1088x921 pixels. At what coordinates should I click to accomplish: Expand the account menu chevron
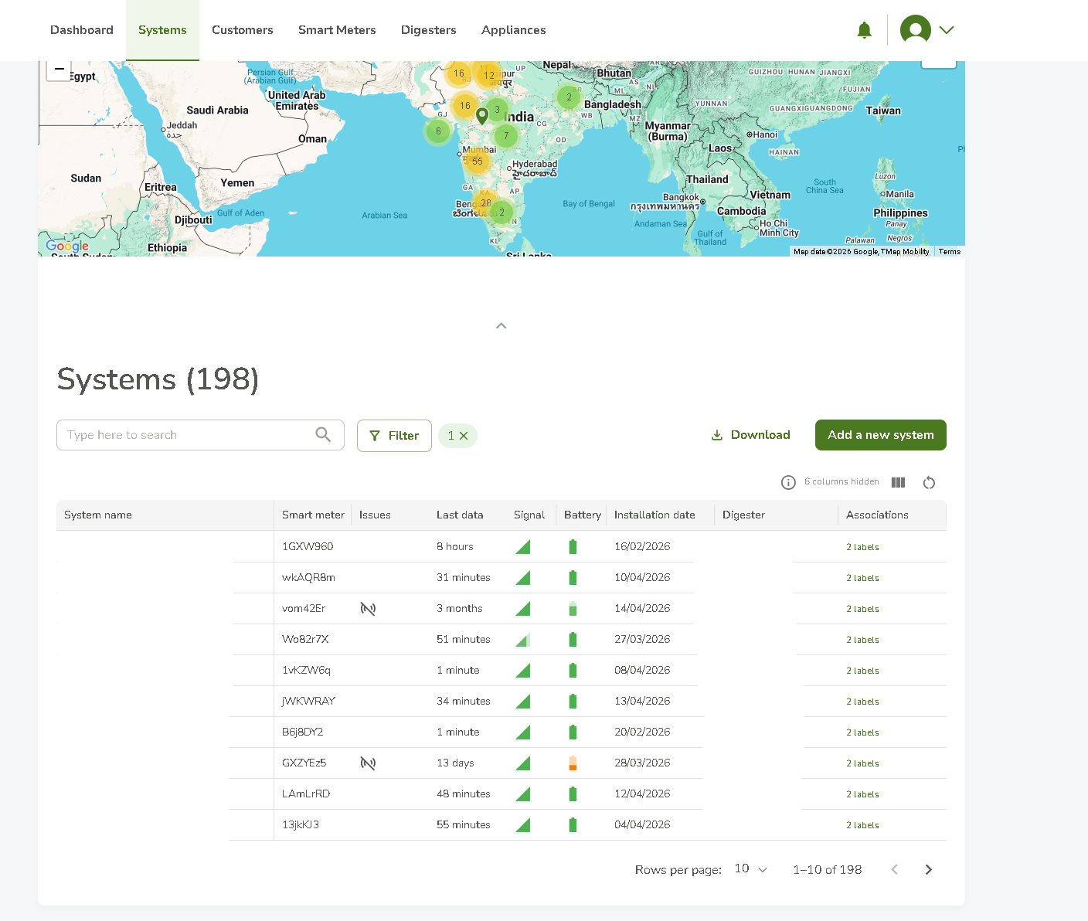coord(947,30)
